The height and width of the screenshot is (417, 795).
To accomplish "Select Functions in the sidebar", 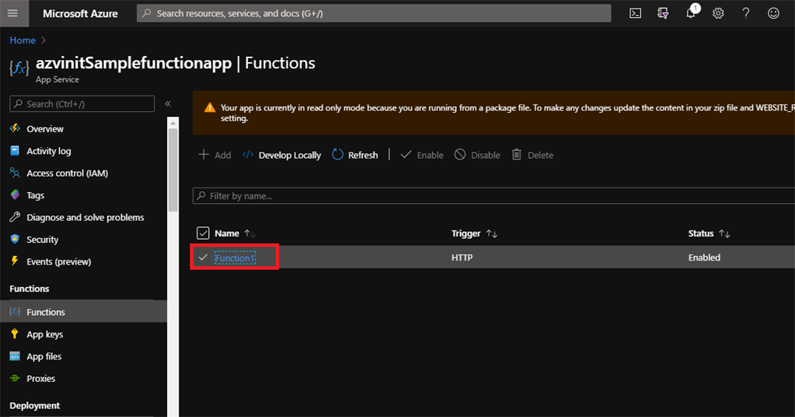I will 84,311.
